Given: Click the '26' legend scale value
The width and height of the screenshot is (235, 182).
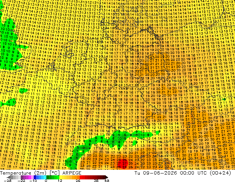Looking at the screenshot, I should (78, 181).
